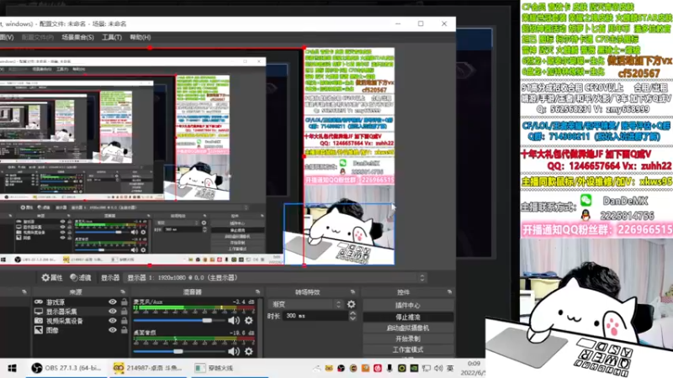Screen dimensions: 673x378
Task: Open the 滤镜 filters button
Action: [x=81, y=278]
